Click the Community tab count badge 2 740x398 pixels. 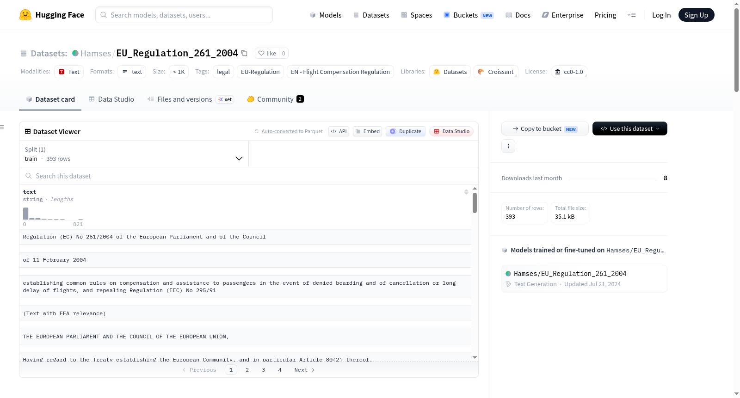pos(300,99)
